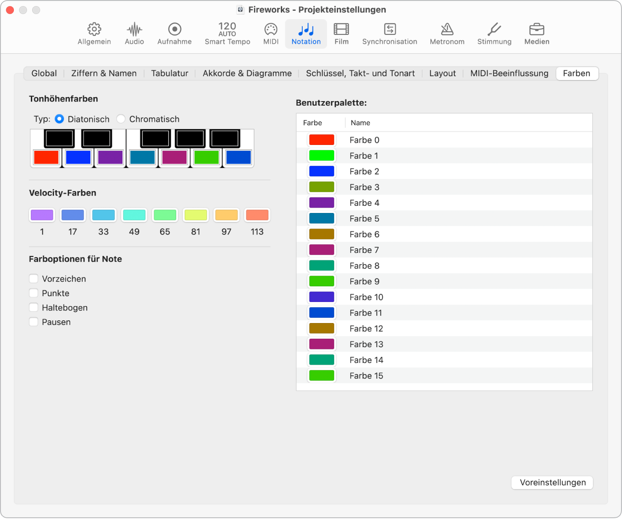Select the Farbe 12 name
The width and height of the screenshot is (622, 519).
(x=366, y=328)
